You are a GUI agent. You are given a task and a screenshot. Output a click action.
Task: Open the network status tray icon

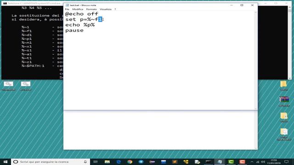tap(258, 162)
